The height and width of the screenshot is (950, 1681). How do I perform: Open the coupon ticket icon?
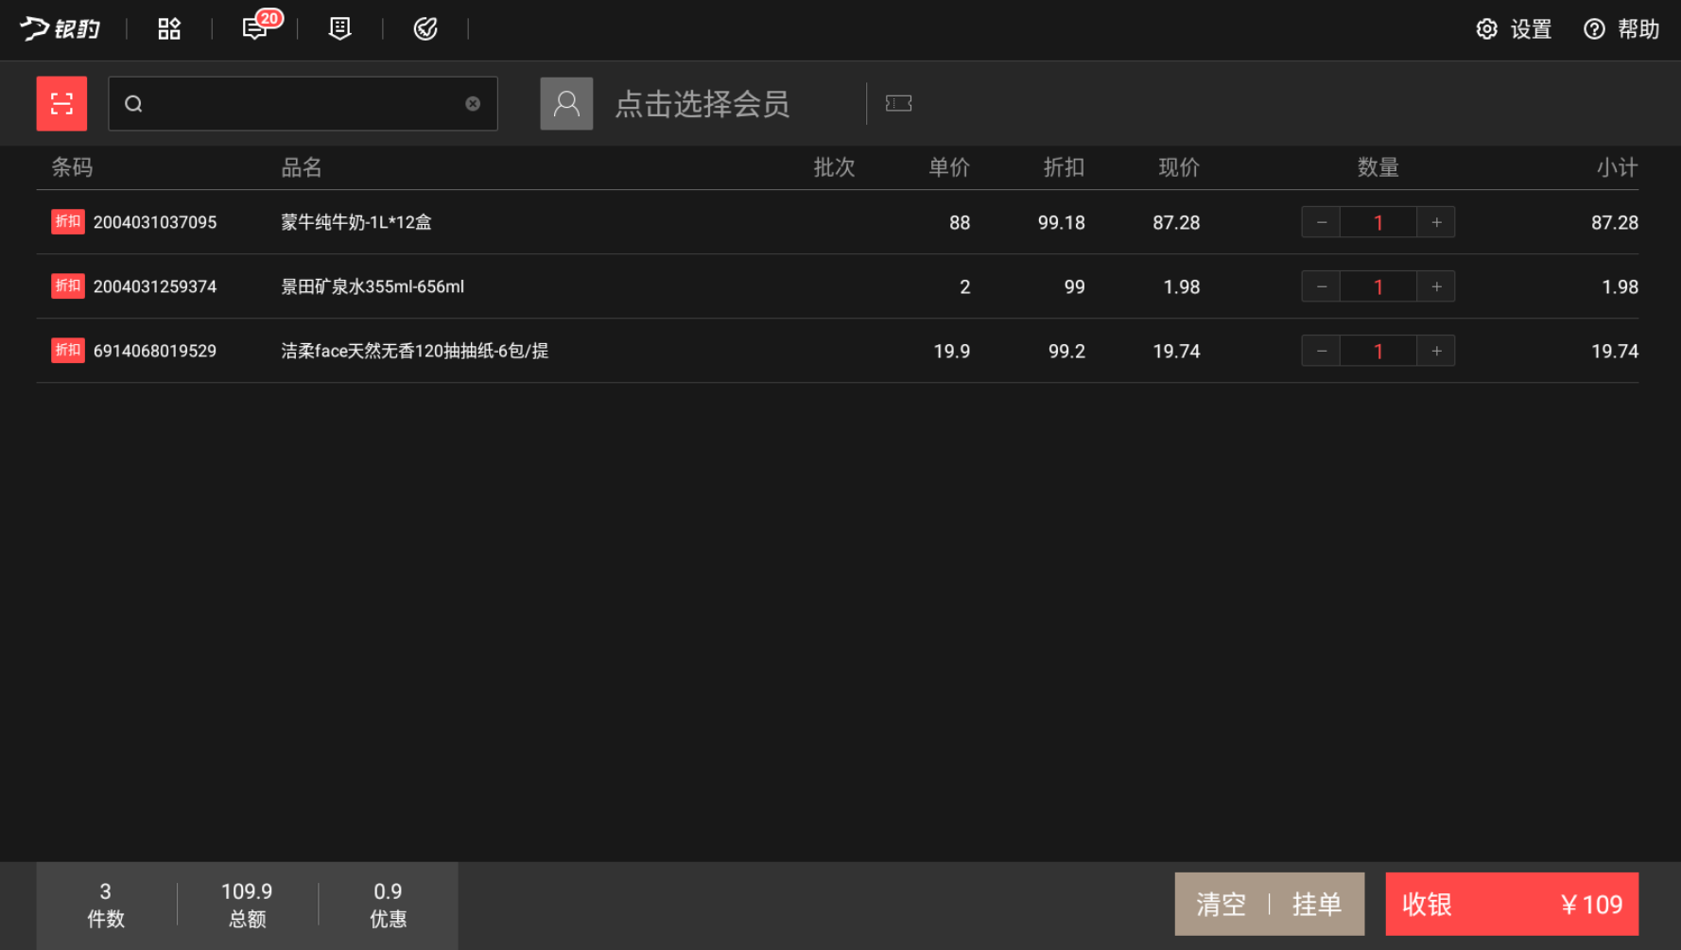click(x=897, y=103)
